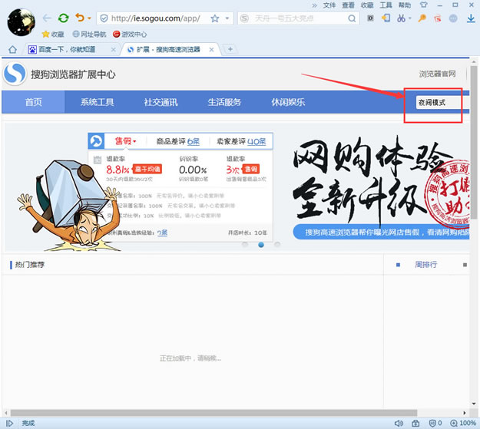The height and width of the screenshot is (429, 480).
Task: Close the 扩展 搜狗高速浏览器 tab
Action: point(211,50)
